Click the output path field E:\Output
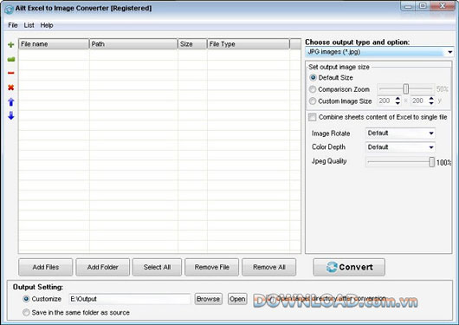 [x=130, y=299]
